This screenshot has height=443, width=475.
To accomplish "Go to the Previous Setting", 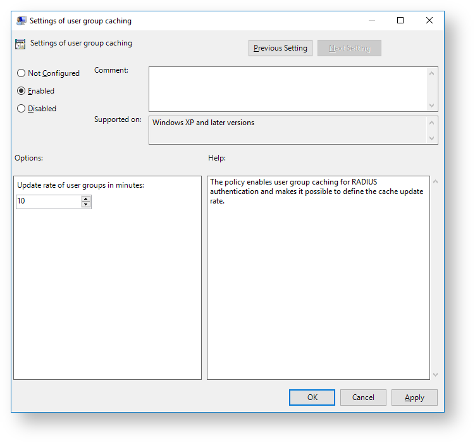I will click(280, 48).
